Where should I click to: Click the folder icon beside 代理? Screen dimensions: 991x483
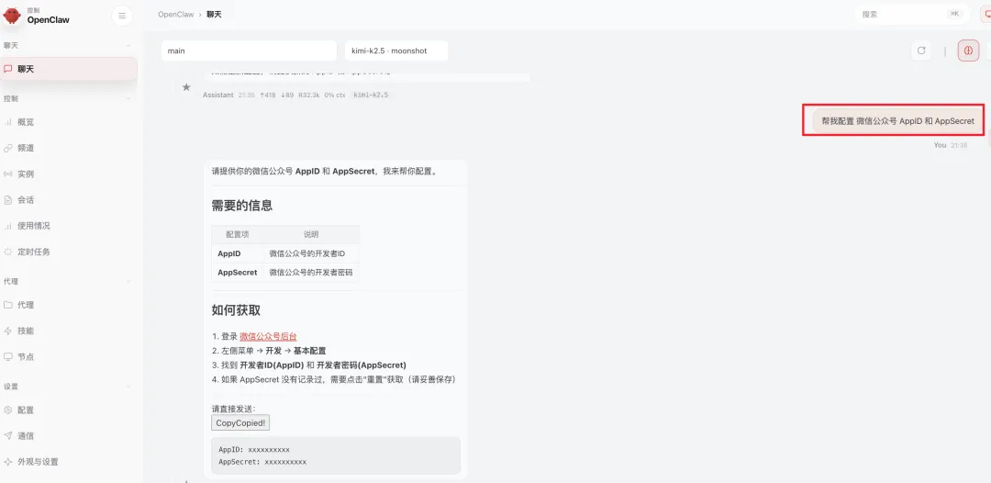click(x=8, y=305)
